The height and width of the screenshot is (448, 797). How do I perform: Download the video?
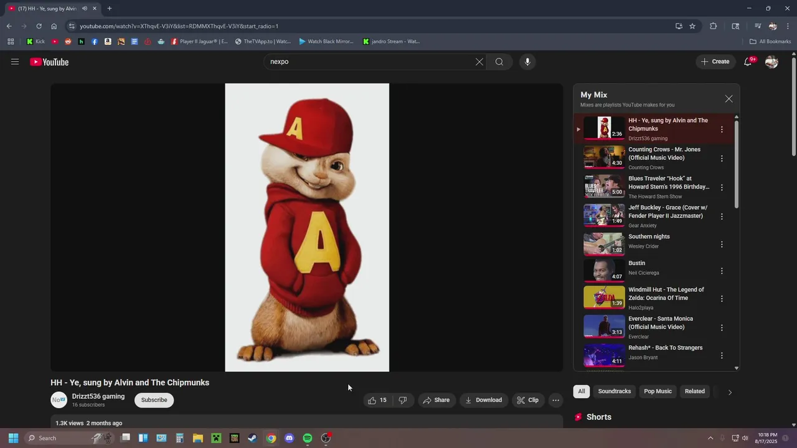483,400
